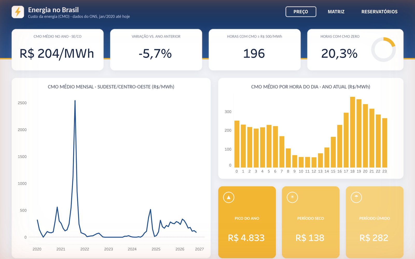Click the 'HORAS COM CMO ≥ R$ 500/MWh' label

pyautogui.click(x=254, y=36)
